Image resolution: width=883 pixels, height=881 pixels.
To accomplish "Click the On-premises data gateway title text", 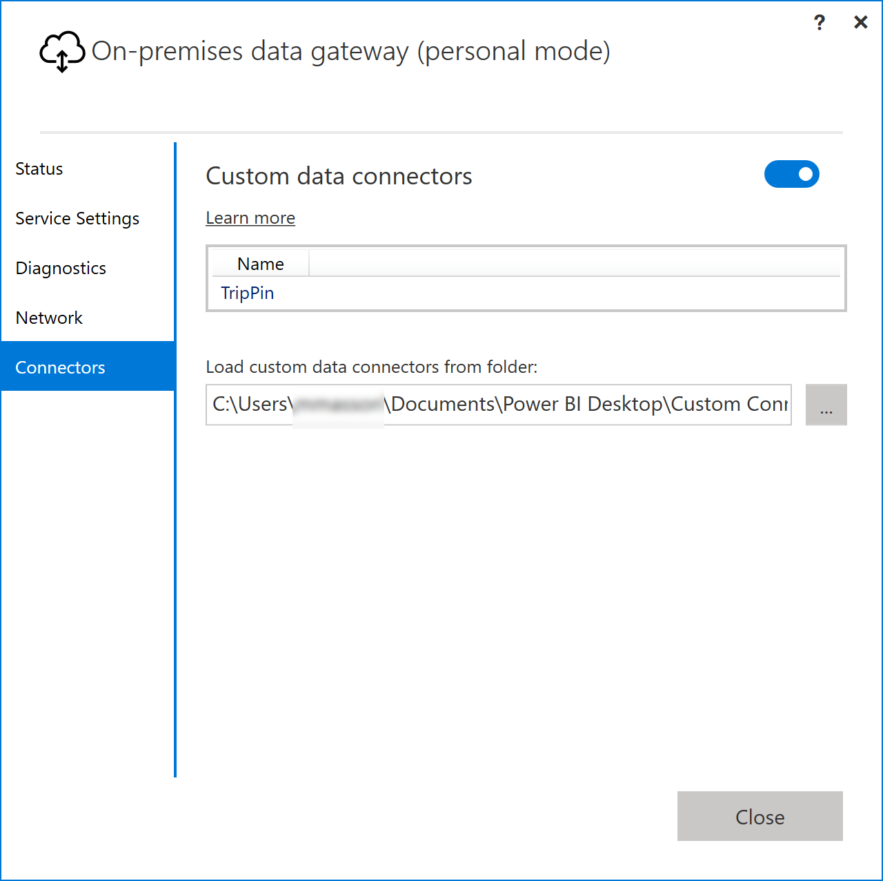I will click(350, 50).
